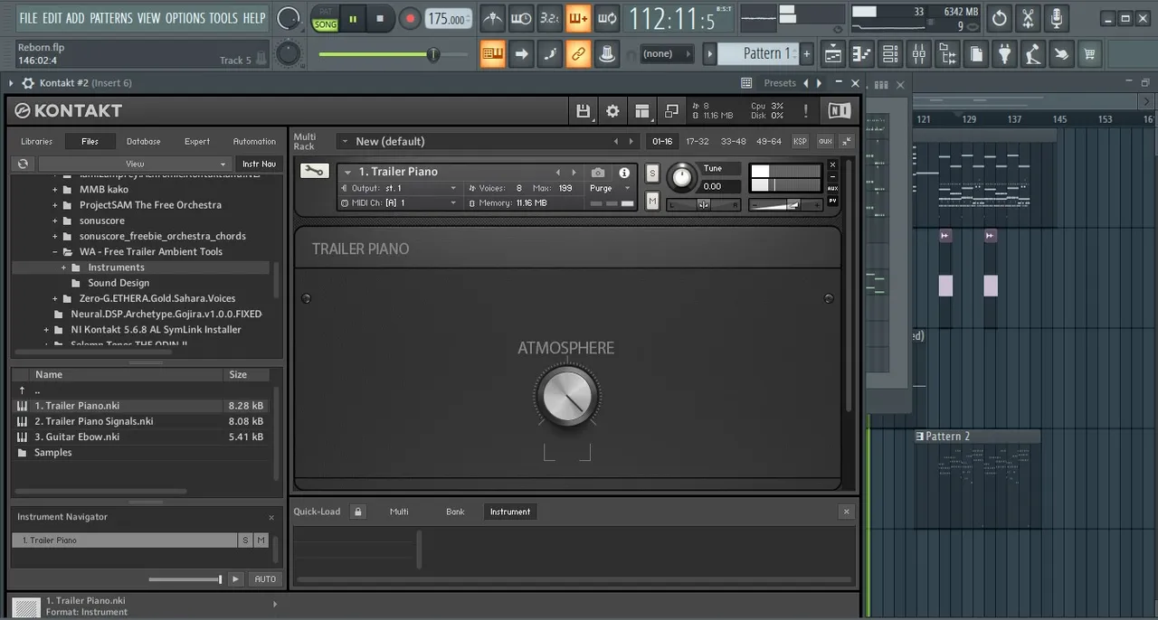Mute the Trailer Piano instrument with M
1158x620 pixels.
click(x=652, y=201)
